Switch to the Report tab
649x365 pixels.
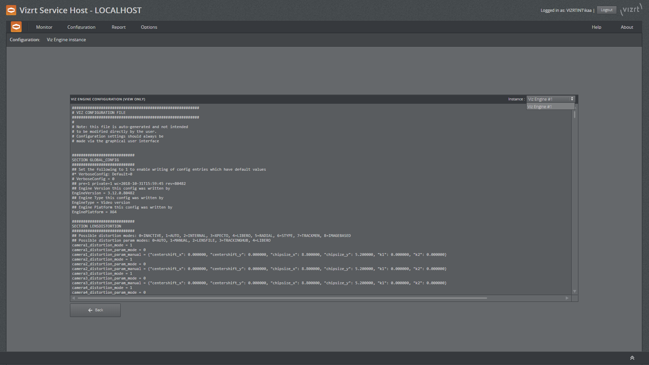(x=118, y=27)
